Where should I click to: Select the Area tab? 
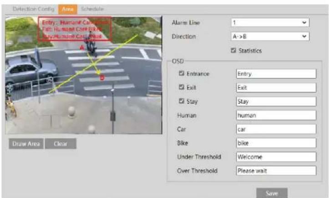pos(67,9)
